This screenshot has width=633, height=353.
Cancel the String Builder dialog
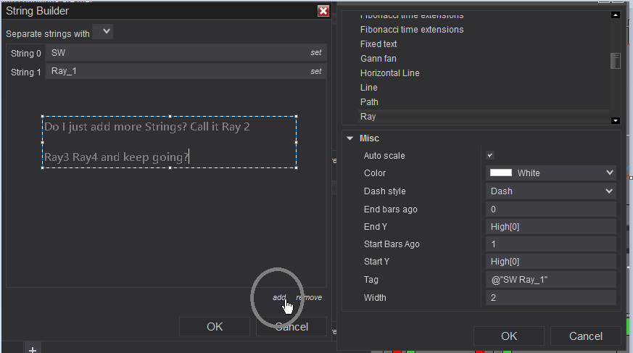click(x=291, y=326)
